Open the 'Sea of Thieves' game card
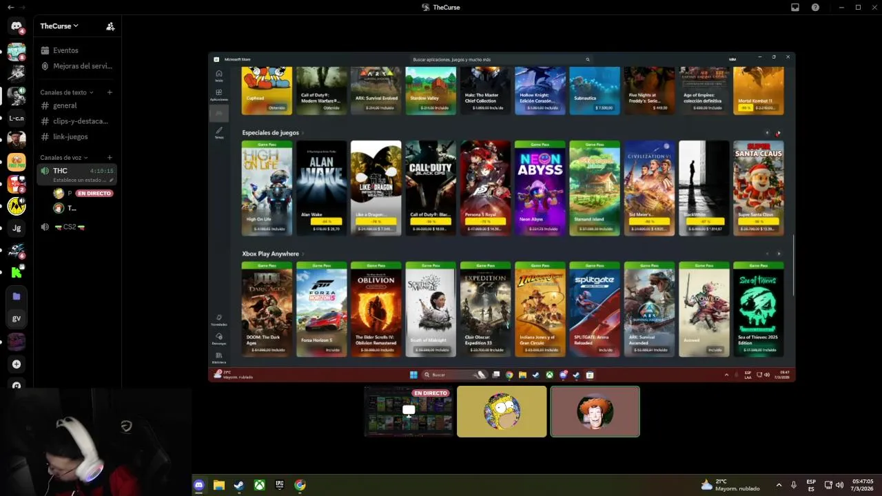The image size is (882, 496). 758,309
